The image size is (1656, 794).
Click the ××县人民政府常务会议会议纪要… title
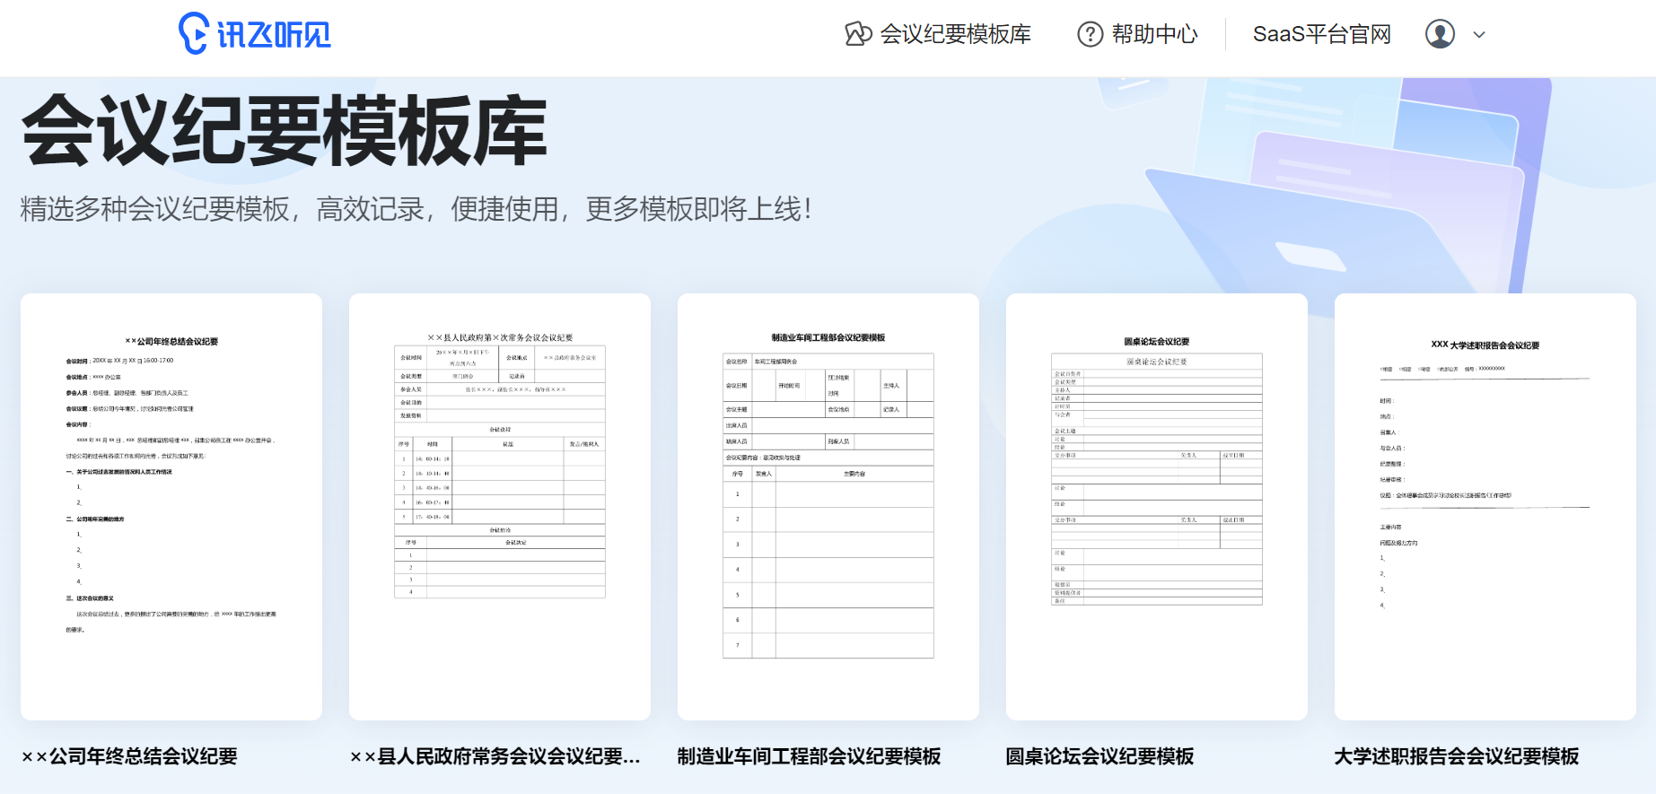pyautogui.click(x=495, y=756)
